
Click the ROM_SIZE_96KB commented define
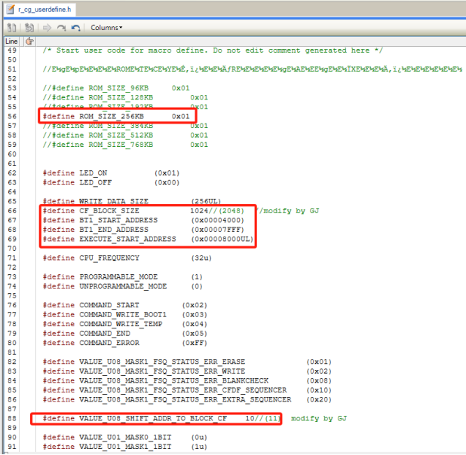116,88
